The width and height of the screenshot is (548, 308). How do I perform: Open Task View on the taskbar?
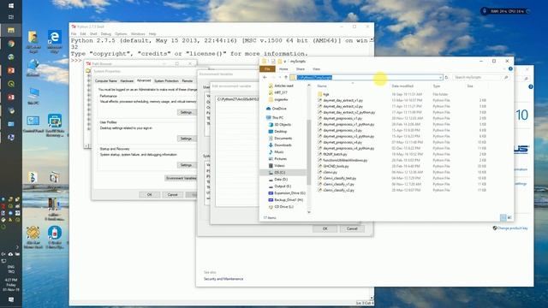(11, 17)
